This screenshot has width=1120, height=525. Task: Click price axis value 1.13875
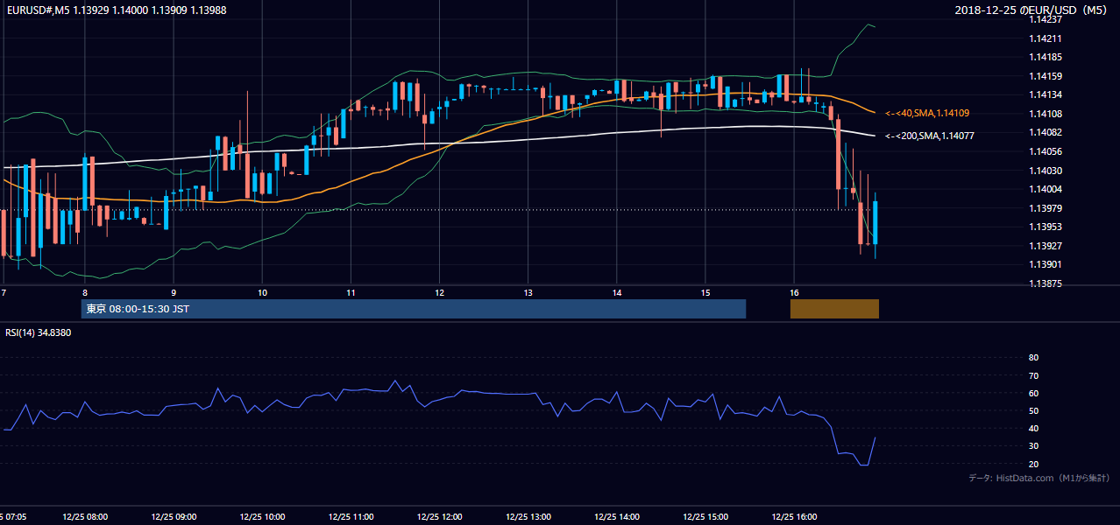1046,283
